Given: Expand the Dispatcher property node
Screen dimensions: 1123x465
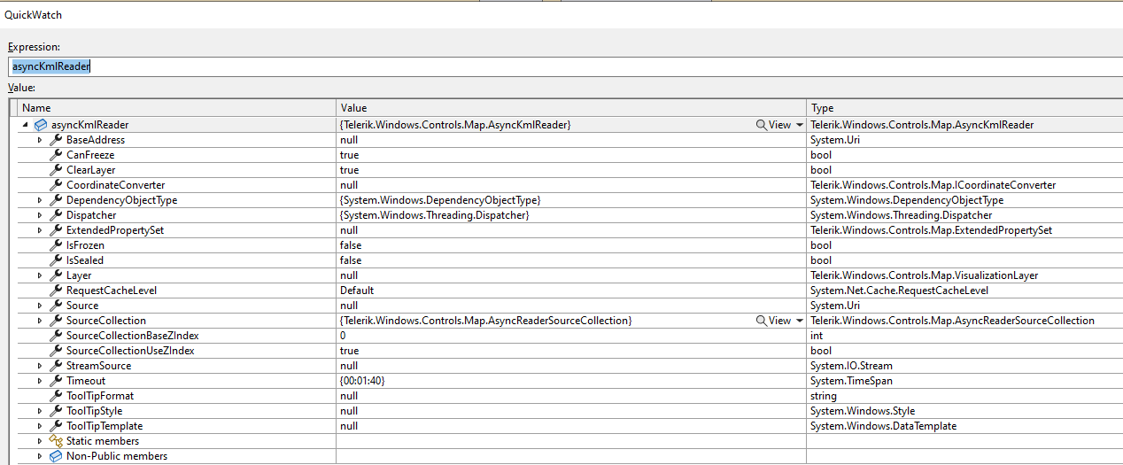Looking at the screenshot, I should pyautogui.click(x=39, y=215).
